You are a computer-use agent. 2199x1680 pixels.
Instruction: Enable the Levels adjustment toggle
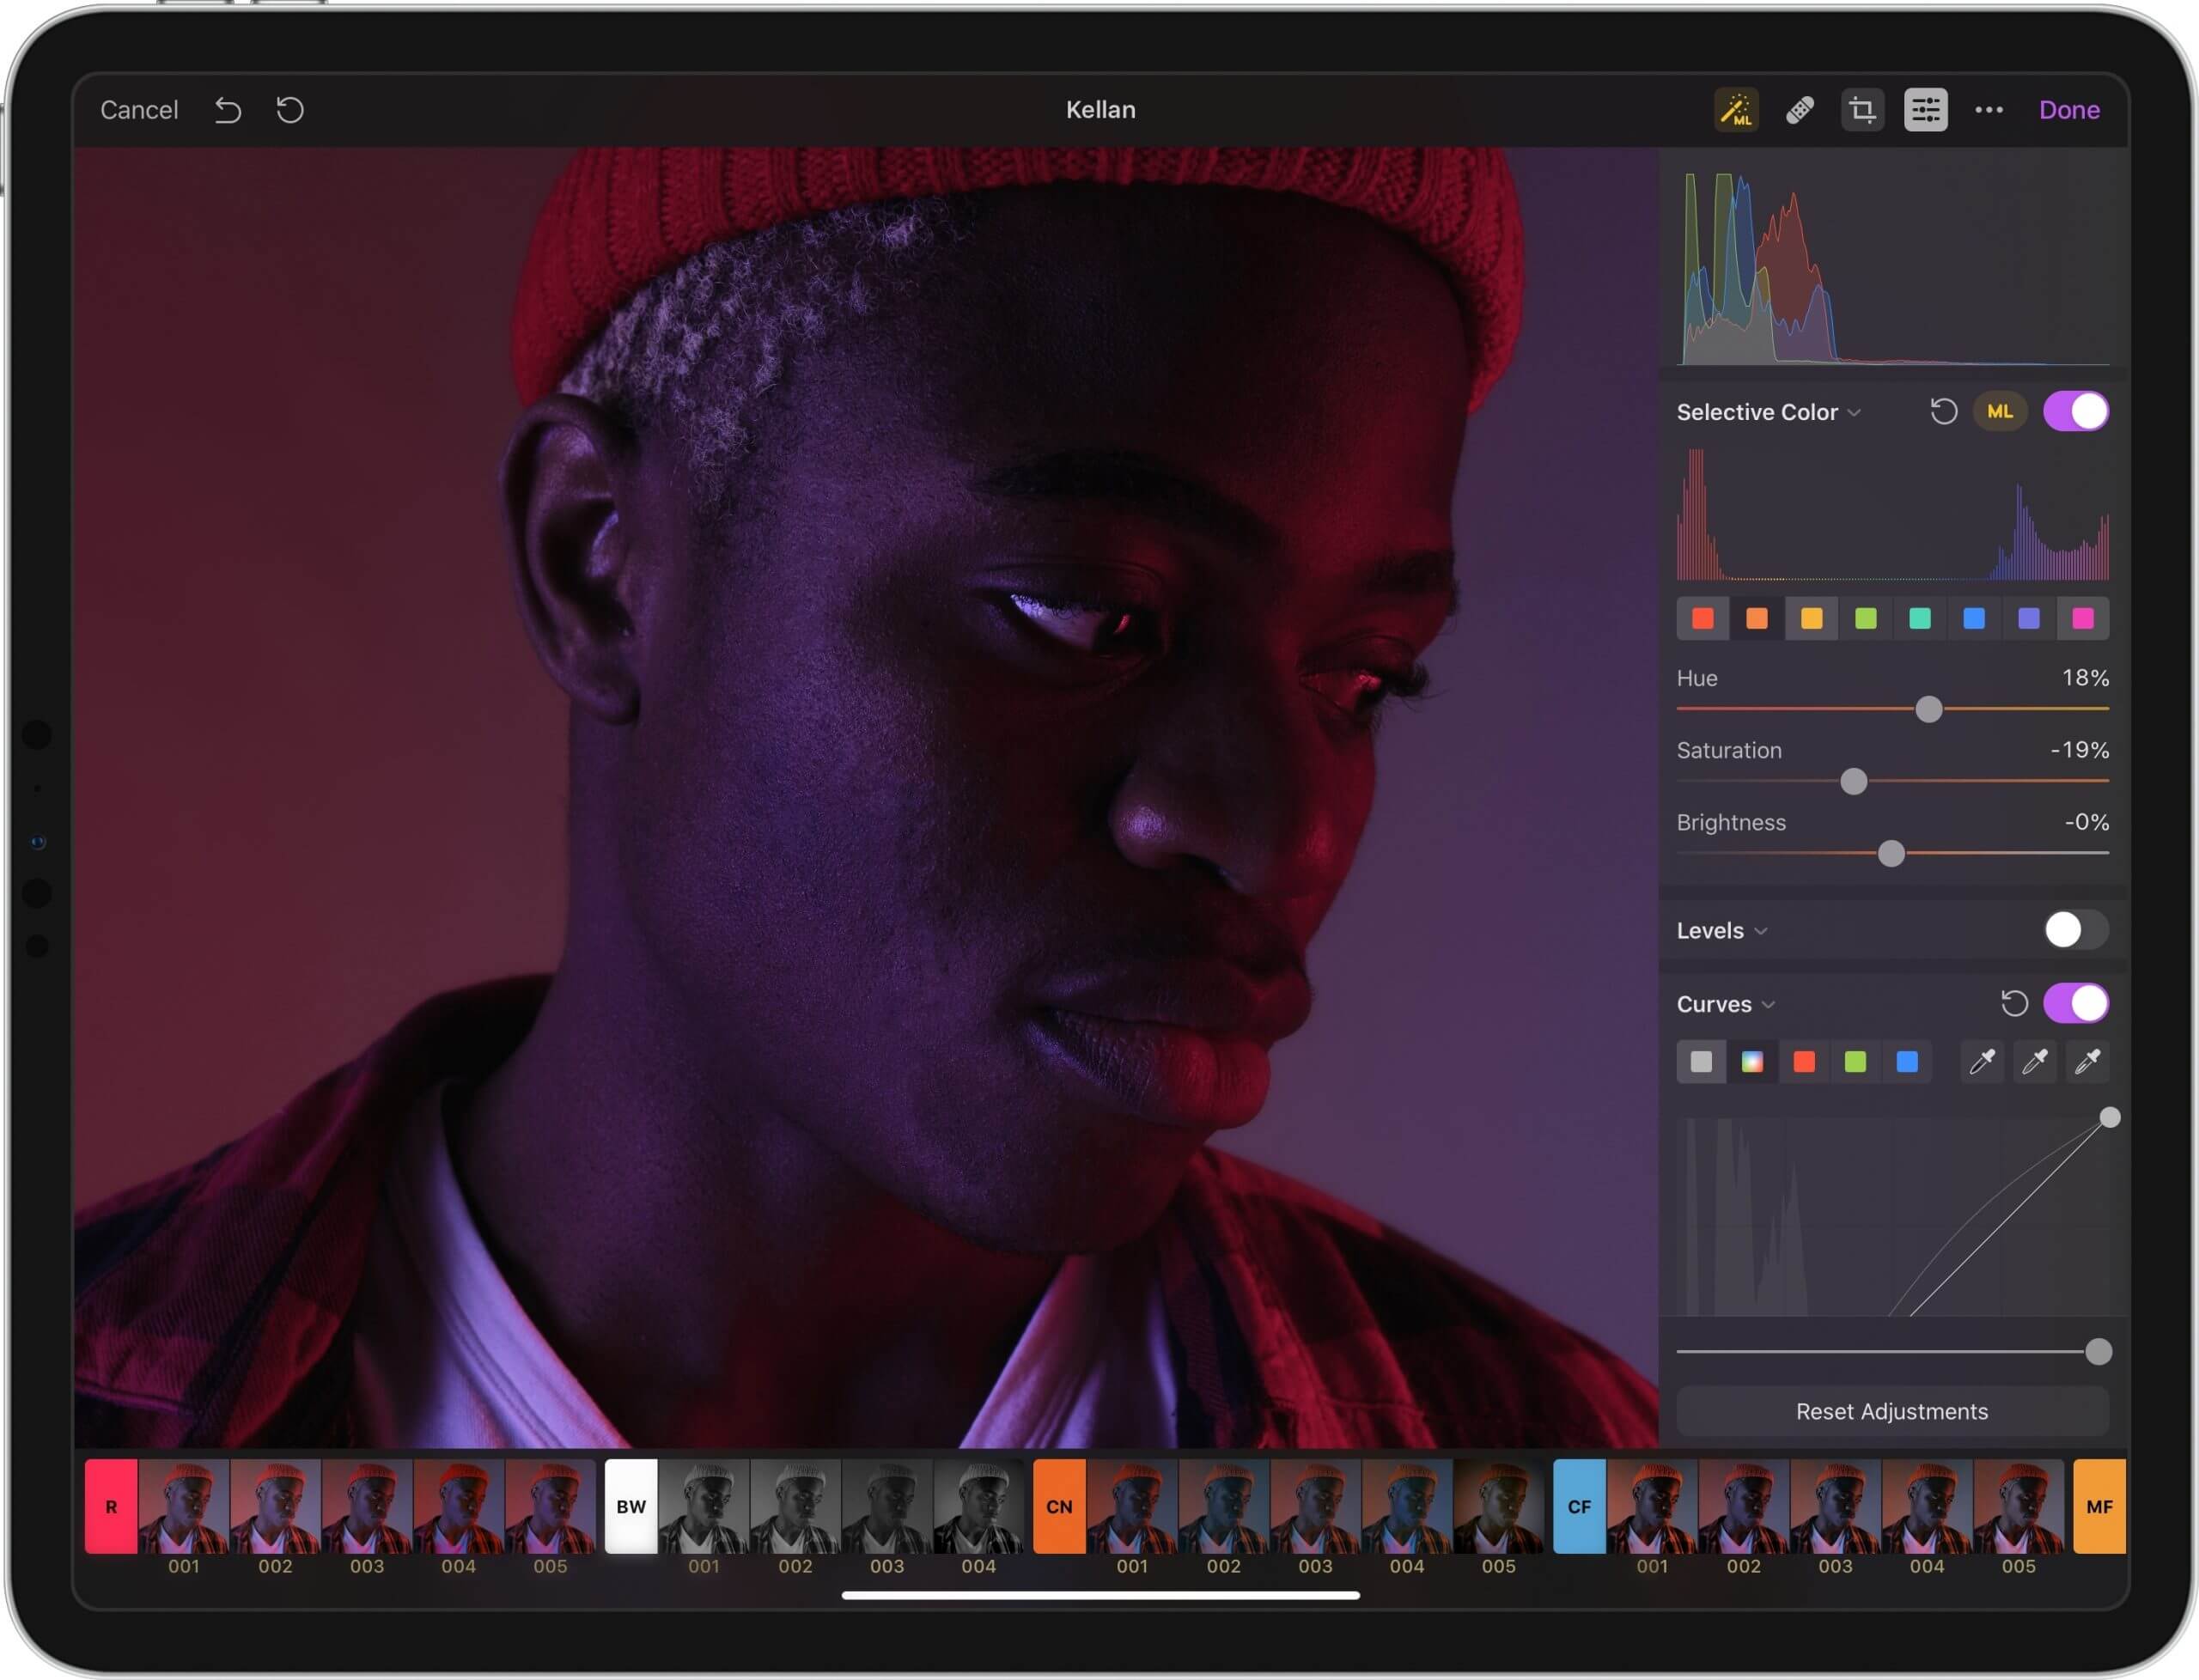click(2076, 930)
